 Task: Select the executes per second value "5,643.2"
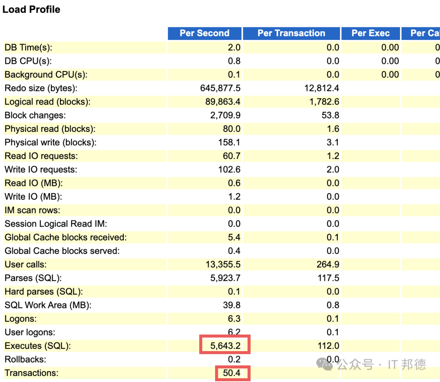coord(225,346)
